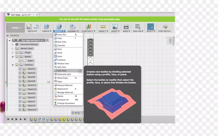Collapse the Eos logo earring root node
The width and height of the screenshot is (218, 136).
[x=10, y=40]
